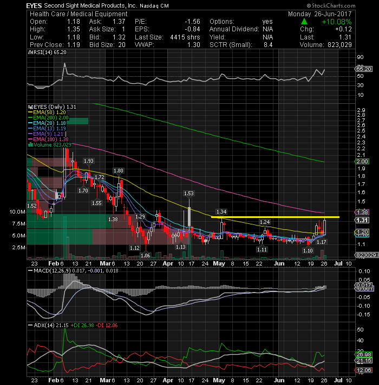Click the EMA(9) 1.21 legend entry

45,134
